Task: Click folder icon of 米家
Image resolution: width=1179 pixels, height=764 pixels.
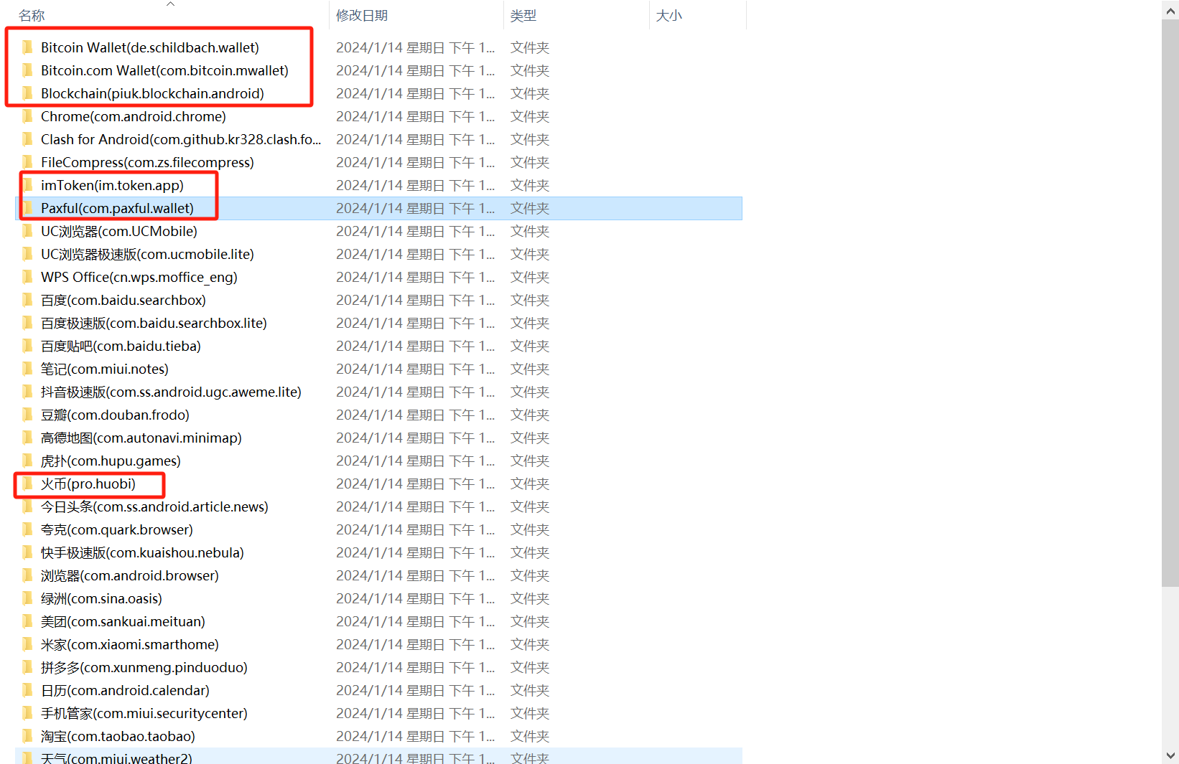Action: tap(27, 644)
